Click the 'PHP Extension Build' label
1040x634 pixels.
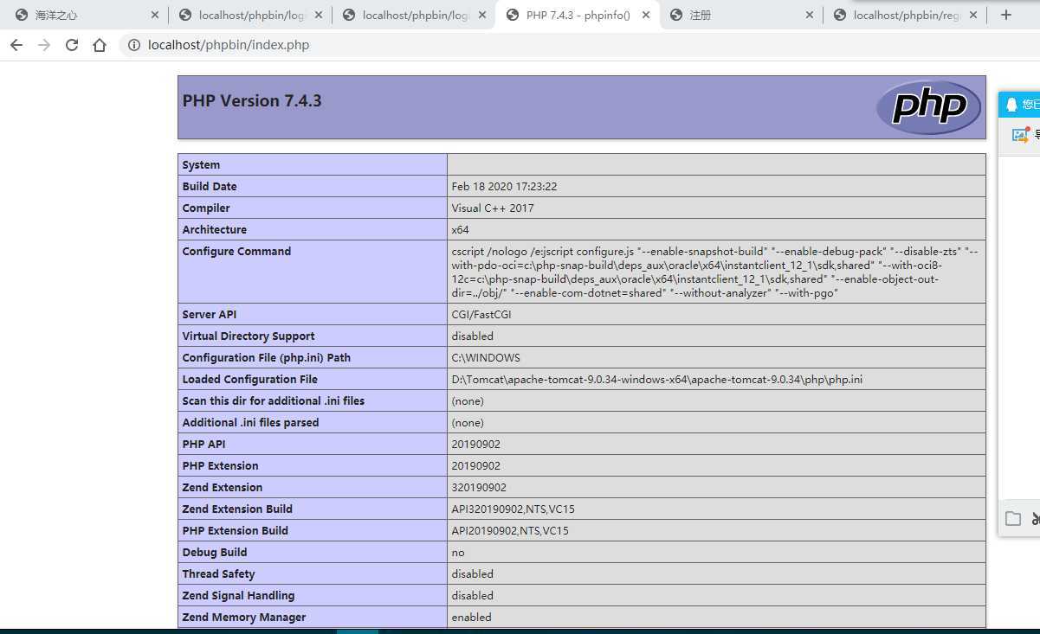pyautogui.click(x=236, y=530)
